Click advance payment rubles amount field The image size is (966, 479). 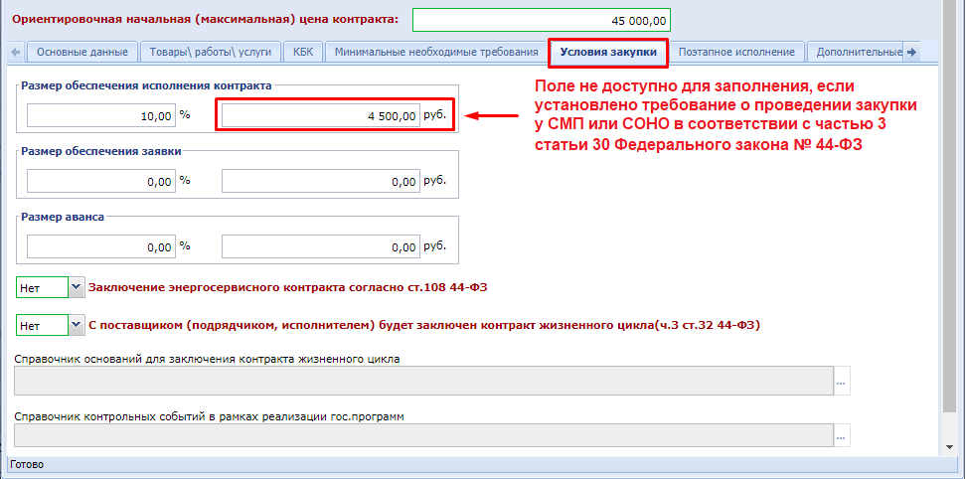[320, 246]
